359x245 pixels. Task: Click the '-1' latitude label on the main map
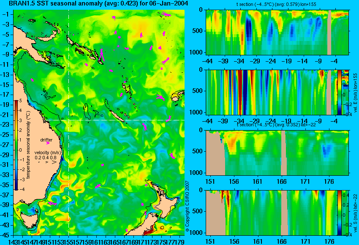click(7, 14)
